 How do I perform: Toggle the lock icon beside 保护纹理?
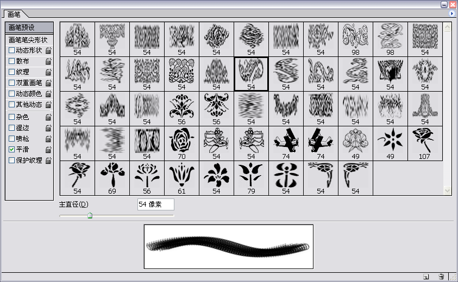tap(48, 161)
